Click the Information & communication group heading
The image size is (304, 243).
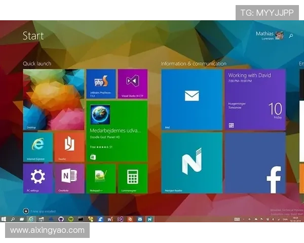coord(193,64)
